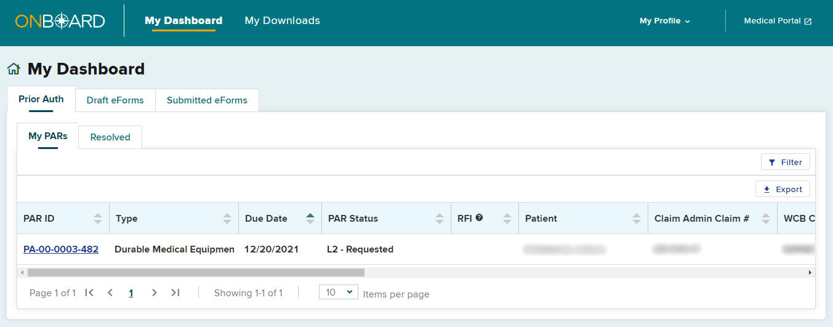Click the 12/20/2021 due date cell
833x327 pixels.
point(272,249)
